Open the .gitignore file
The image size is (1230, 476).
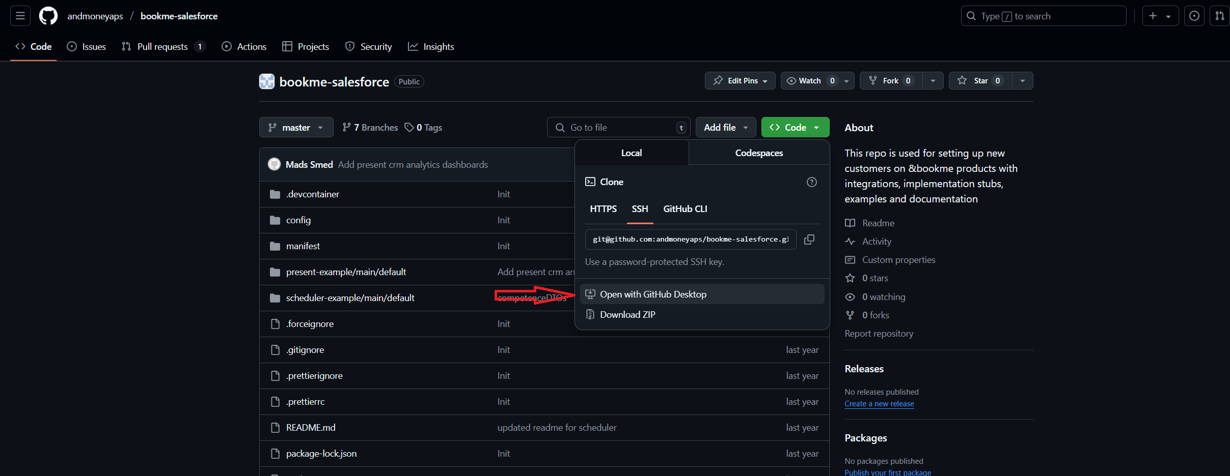305,349
